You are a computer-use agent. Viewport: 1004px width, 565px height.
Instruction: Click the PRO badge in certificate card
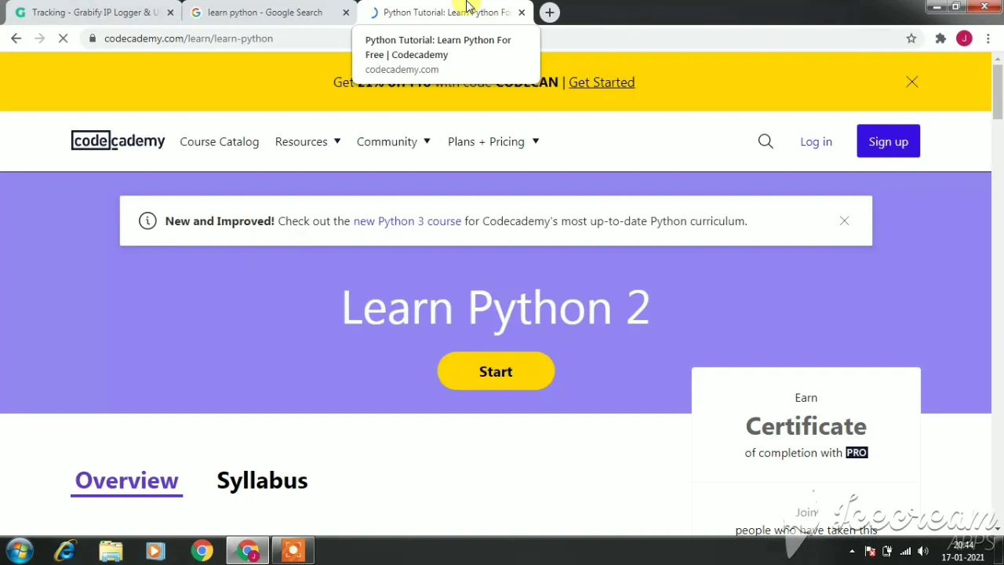tap(857, 453)
